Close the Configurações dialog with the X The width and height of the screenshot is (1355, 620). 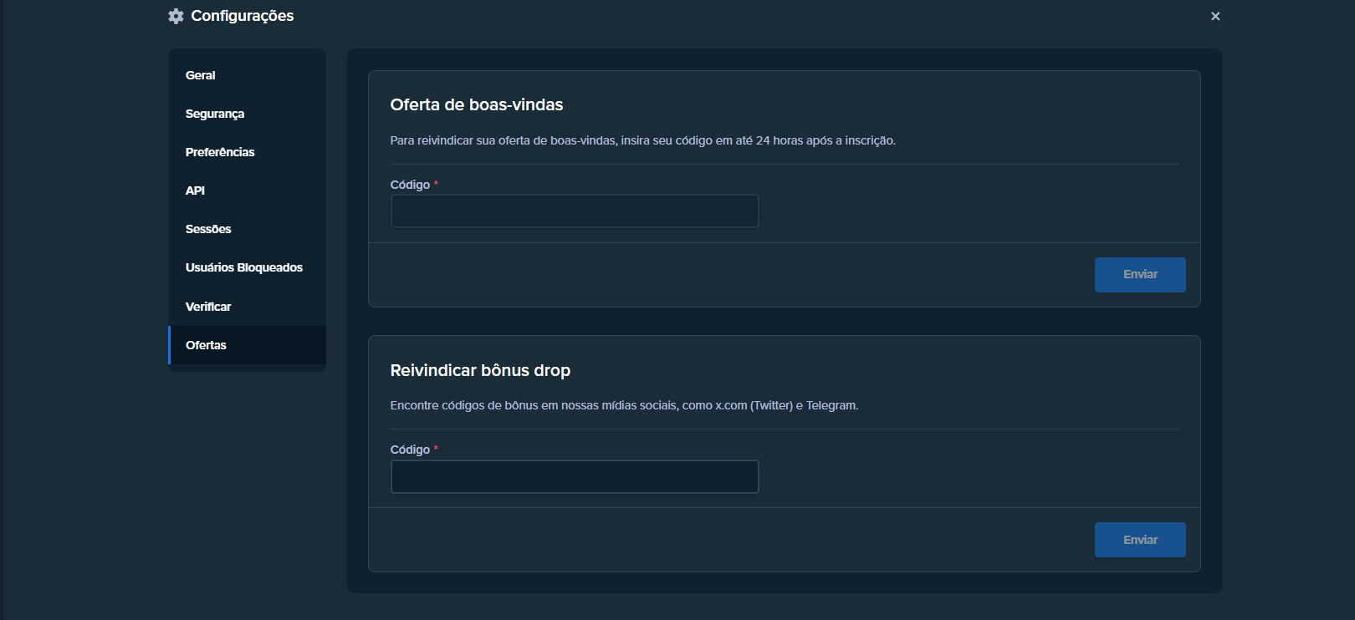pyautogui.click(x=1215, y=16)
